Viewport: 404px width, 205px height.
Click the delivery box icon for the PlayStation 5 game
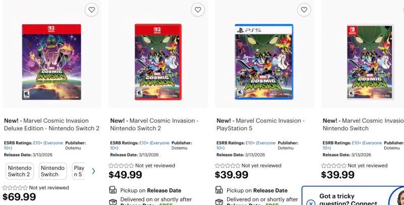tap(219, 201)
